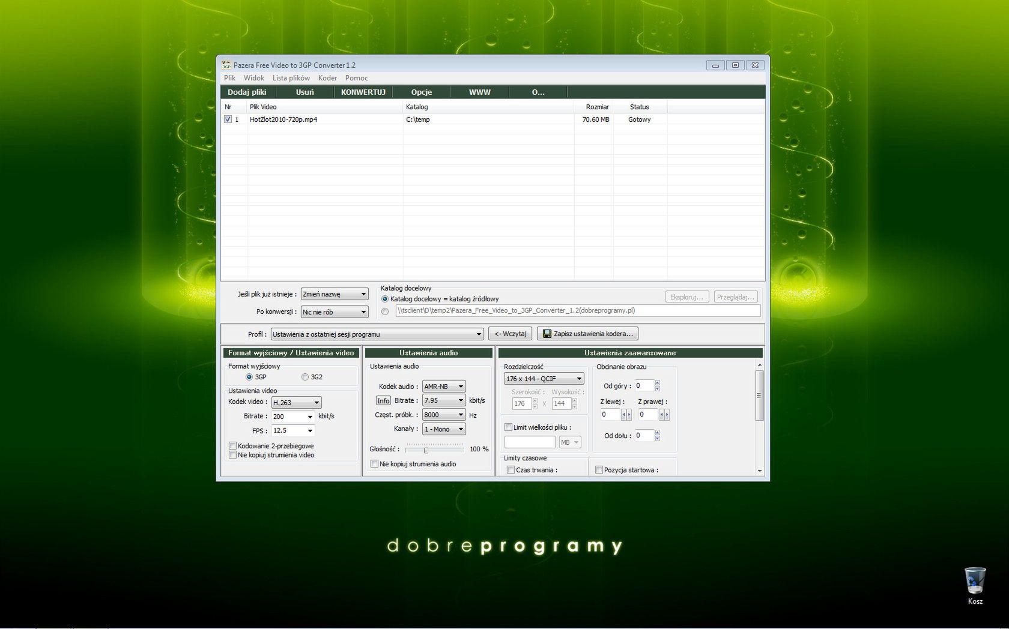
Task: Select the 3GP output format radio
Action: coord(249,377)
